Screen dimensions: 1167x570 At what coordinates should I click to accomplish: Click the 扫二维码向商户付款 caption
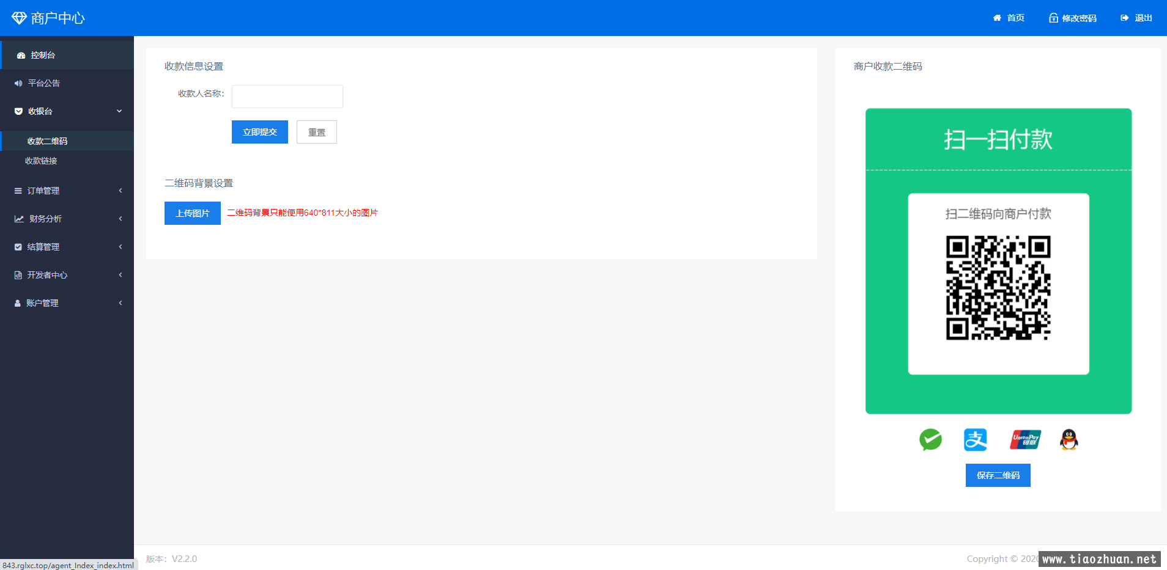pyautogui.click(x=998, y=214)
